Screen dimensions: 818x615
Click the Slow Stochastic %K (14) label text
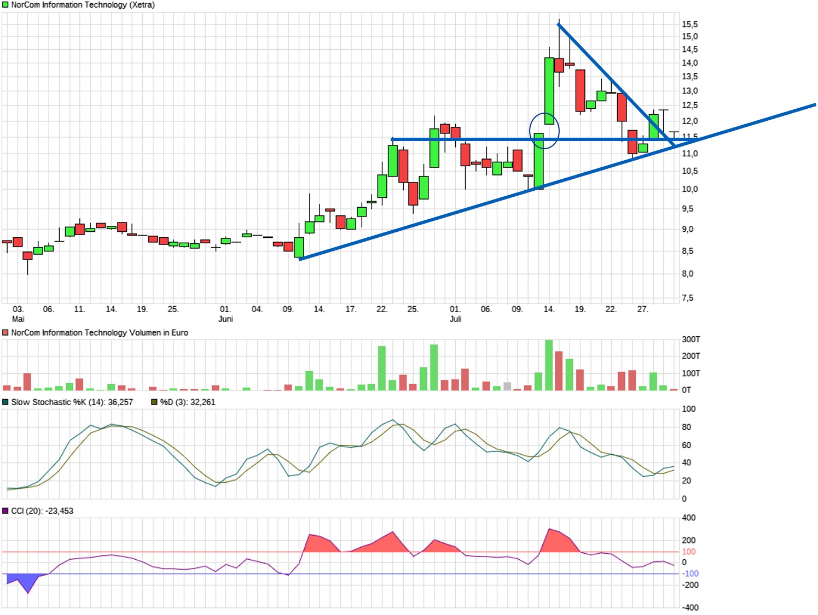pos(72,402)
